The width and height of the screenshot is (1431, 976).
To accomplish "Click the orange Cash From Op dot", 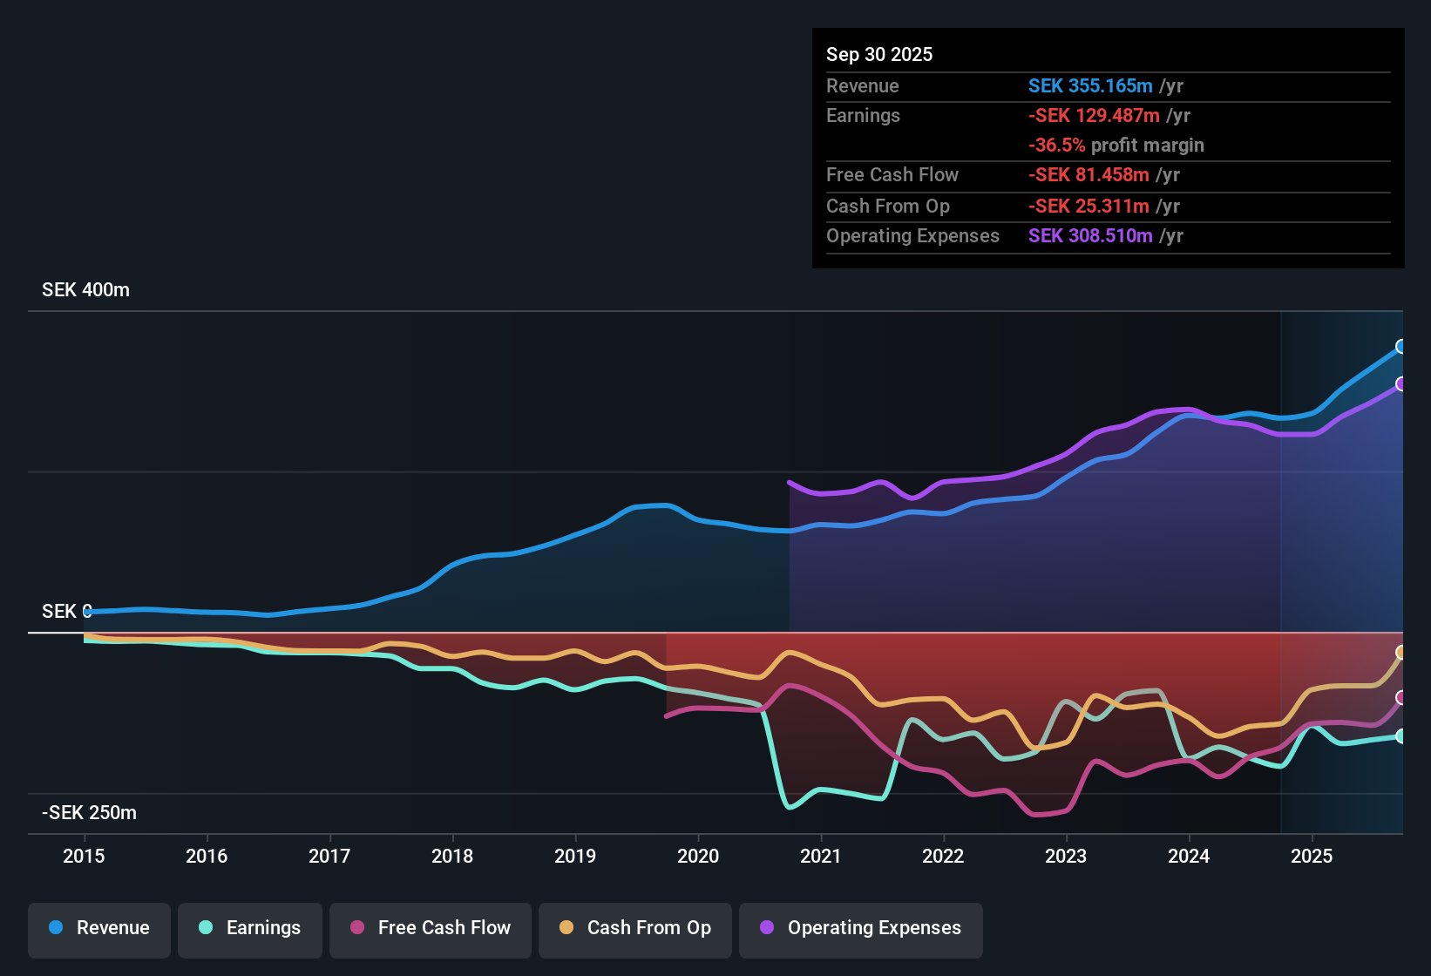I will [566, 928].
